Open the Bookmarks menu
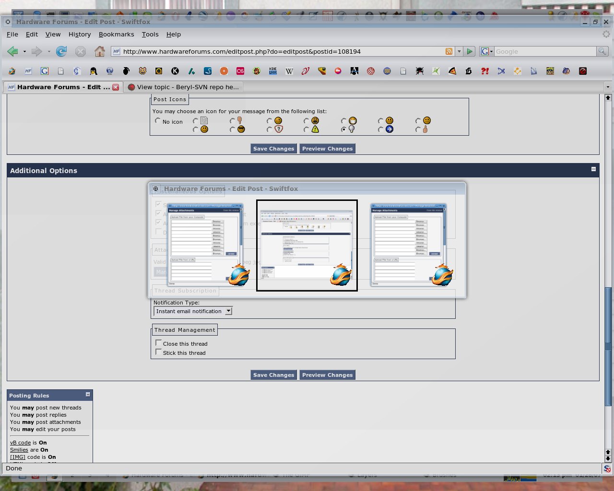Screen dimensions: 614x491 tap(116, 34)
